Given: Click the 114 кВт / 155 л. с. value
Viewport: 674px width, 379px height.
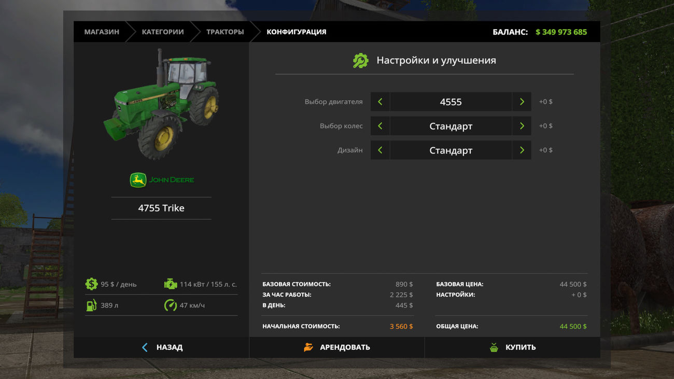Looking at the screenshot, I should (x=208, y=284).
